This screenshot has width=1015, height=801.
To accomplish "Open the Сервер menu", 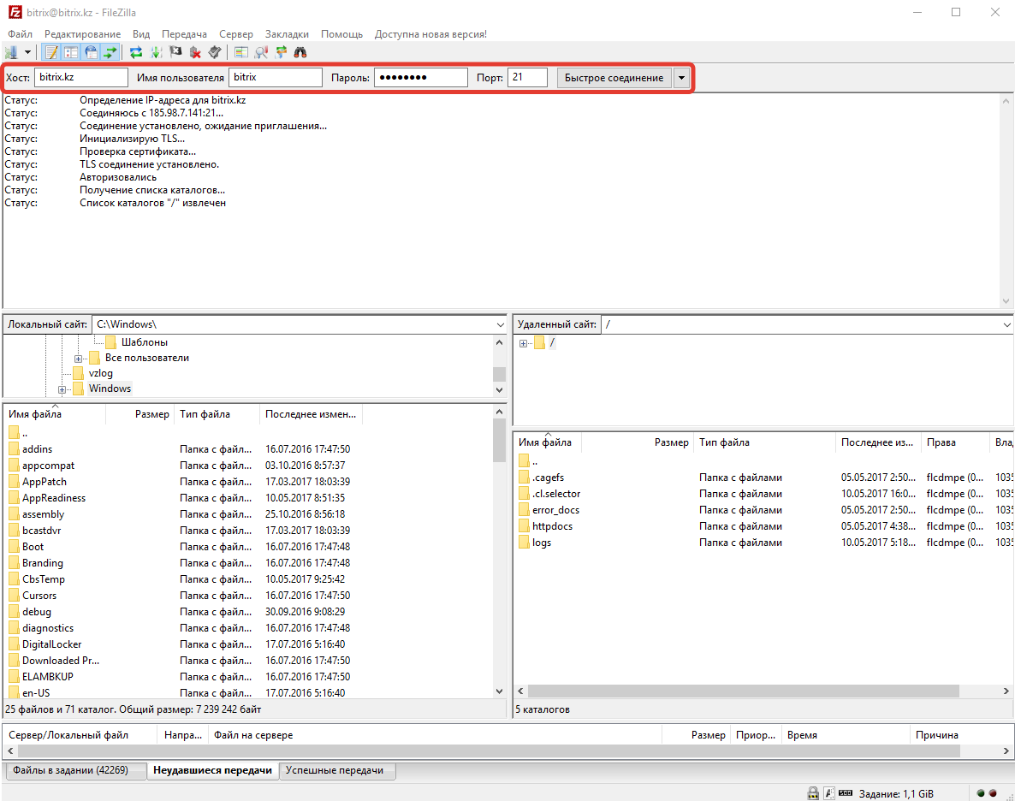I will 236,34.
